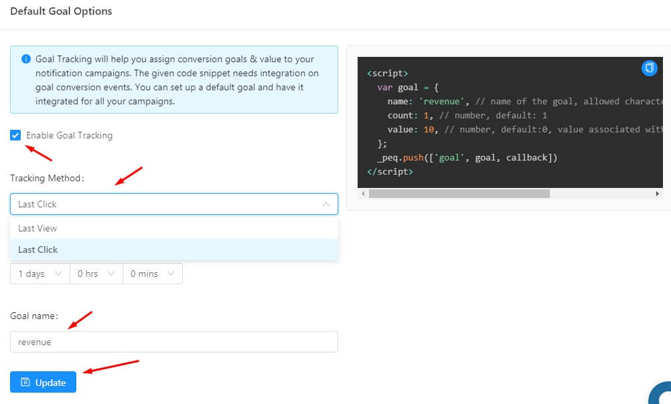Focus the Goal name input field with revenue
This screenshot has height=404, width=671.
coord(173,342)
